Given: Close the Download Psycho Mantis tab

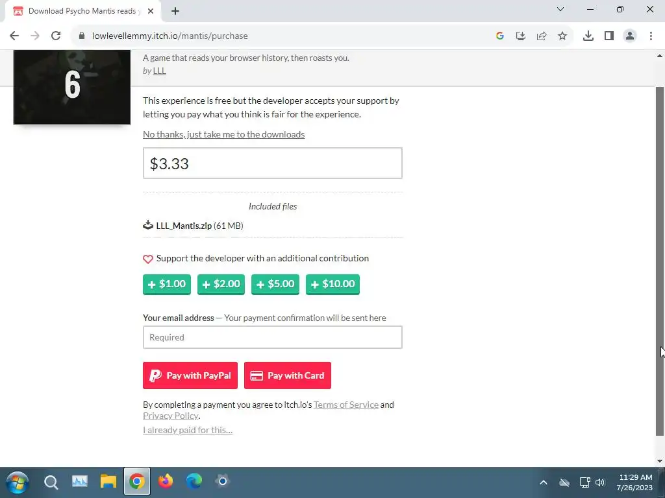Looking at the screenshot, I should [151, 11].
